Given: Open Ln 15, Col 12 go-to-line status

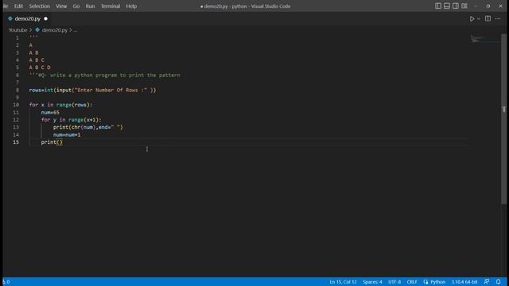Looking at the screenshot, I should pos(343,282).
